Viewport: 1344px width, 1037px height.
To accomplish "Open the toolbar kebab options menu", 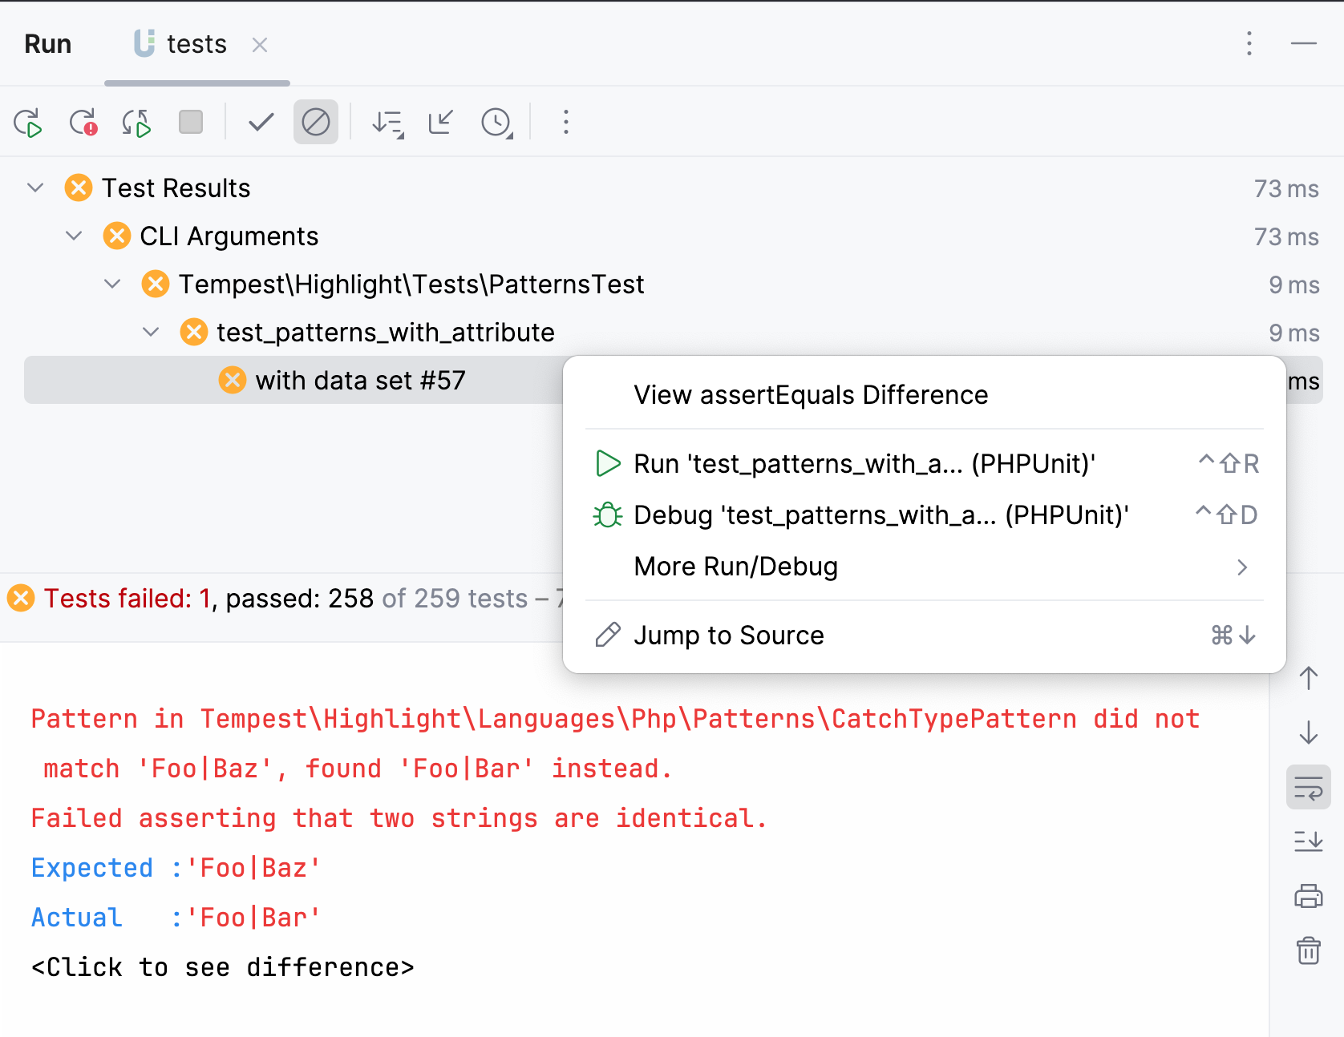I will click(565, 123).
